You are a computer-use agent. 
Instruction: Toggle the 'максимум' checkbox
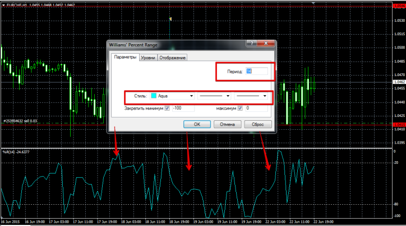coord(240,108)
